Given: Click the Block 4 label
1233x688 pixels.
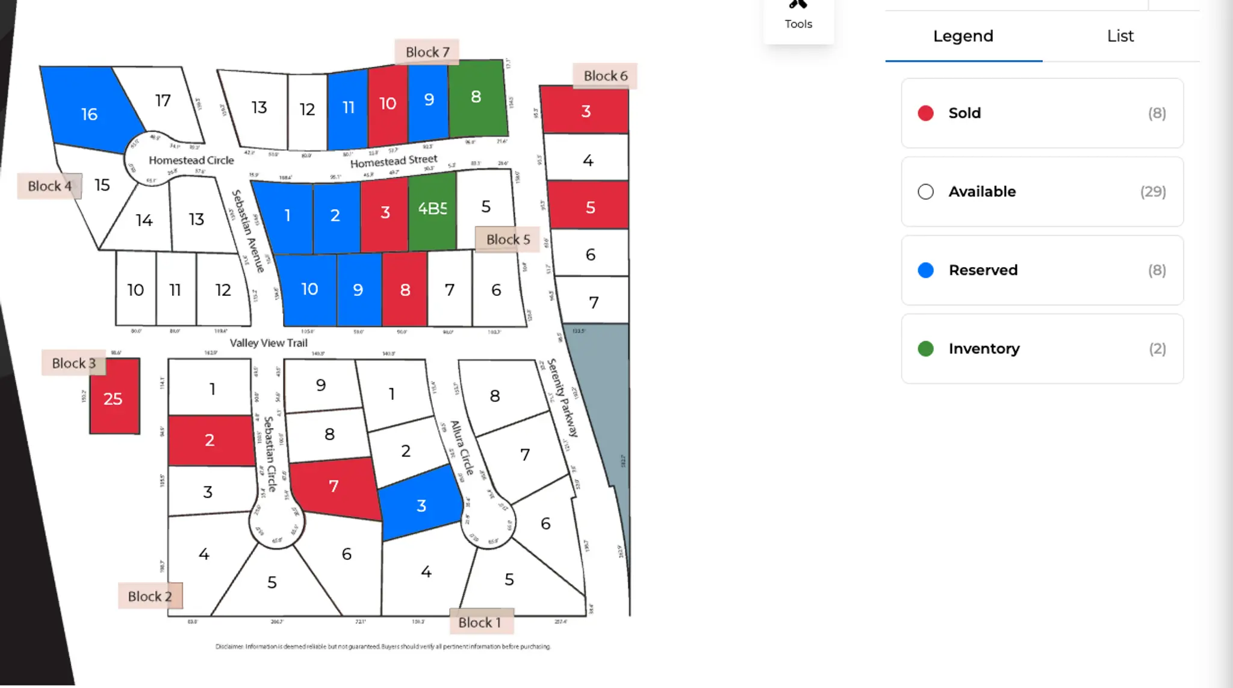Looking at the screenshot, I should point(49,186).
